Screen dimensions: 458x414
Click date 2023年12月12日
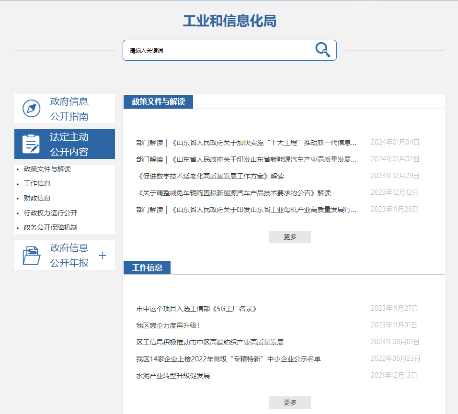point(394,192)
